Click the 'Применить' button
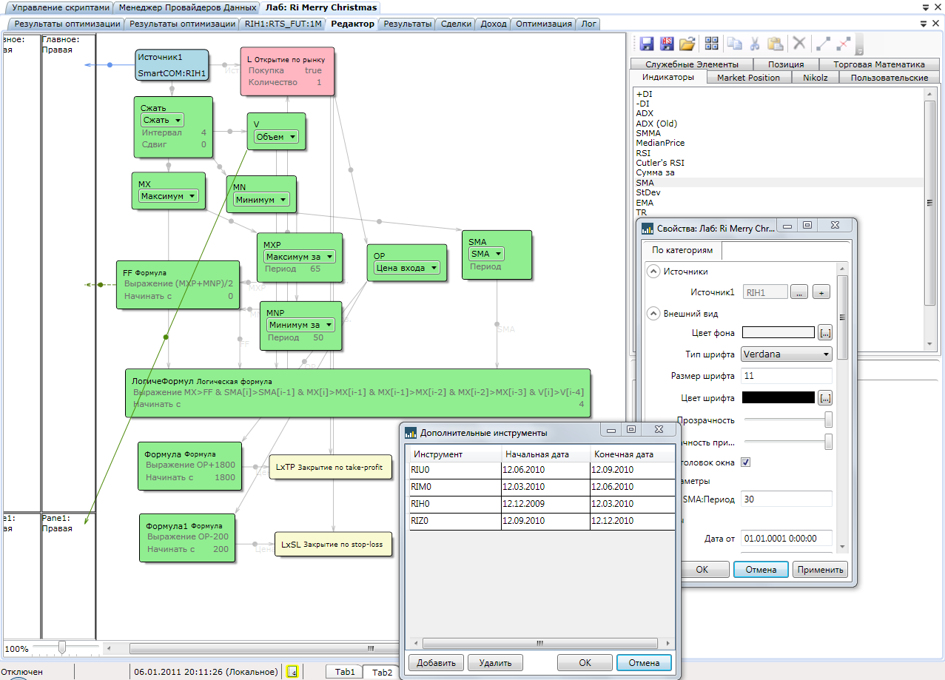The image size is (945, 680). coord(819,570)
